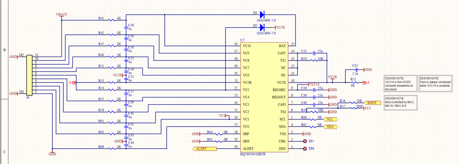Image resolution: width=459 pixels, height=164 pixels.
Task: Click resistor symbol R66
Action: (x=112, y=149)
